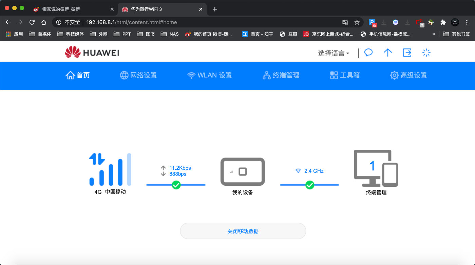Open the 工具箱 toolbox section
Viewport: 475px width, 265px height.
(x=344, y=75)
